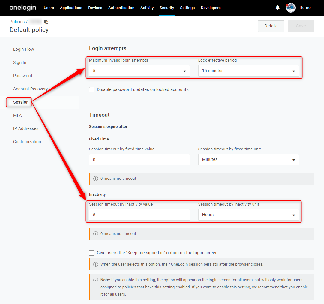
Task: Click the Fixed Time subheading
Action: click(x=99, y=139)
